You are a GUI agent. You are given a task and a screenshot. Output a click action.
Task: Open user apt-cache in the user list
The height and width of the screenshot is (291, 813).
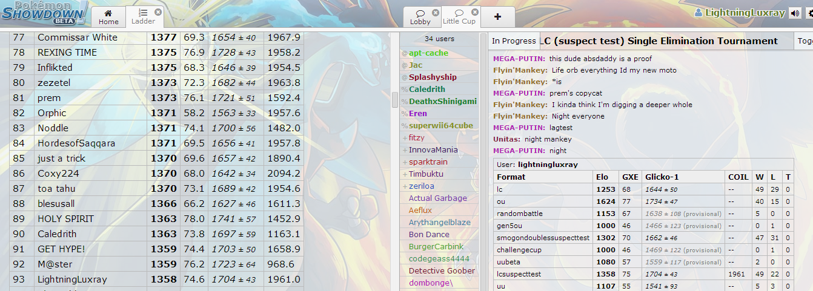click(x=428, y=53)
